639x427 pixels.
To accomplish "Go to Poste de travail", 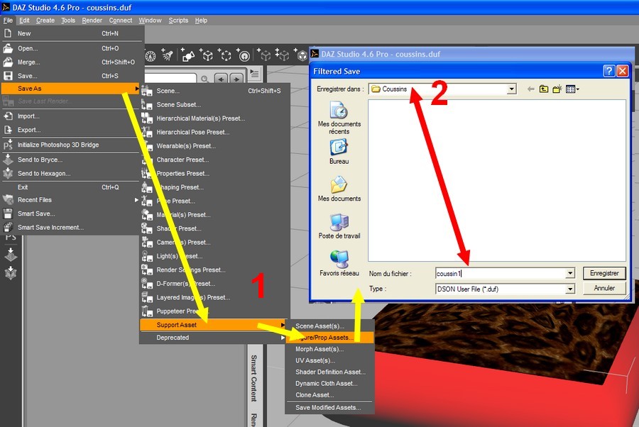I will pos(339,226).
